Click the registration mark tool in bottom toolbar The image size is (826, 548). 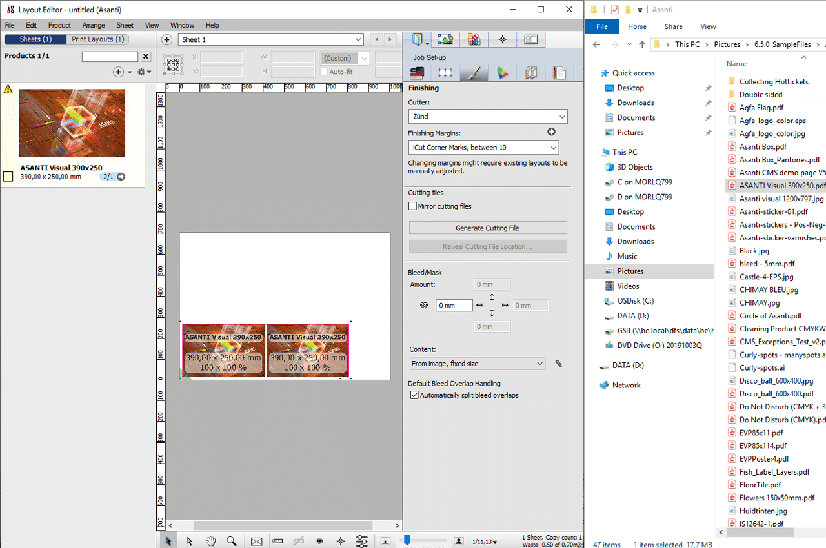click(x=341, y=542)
